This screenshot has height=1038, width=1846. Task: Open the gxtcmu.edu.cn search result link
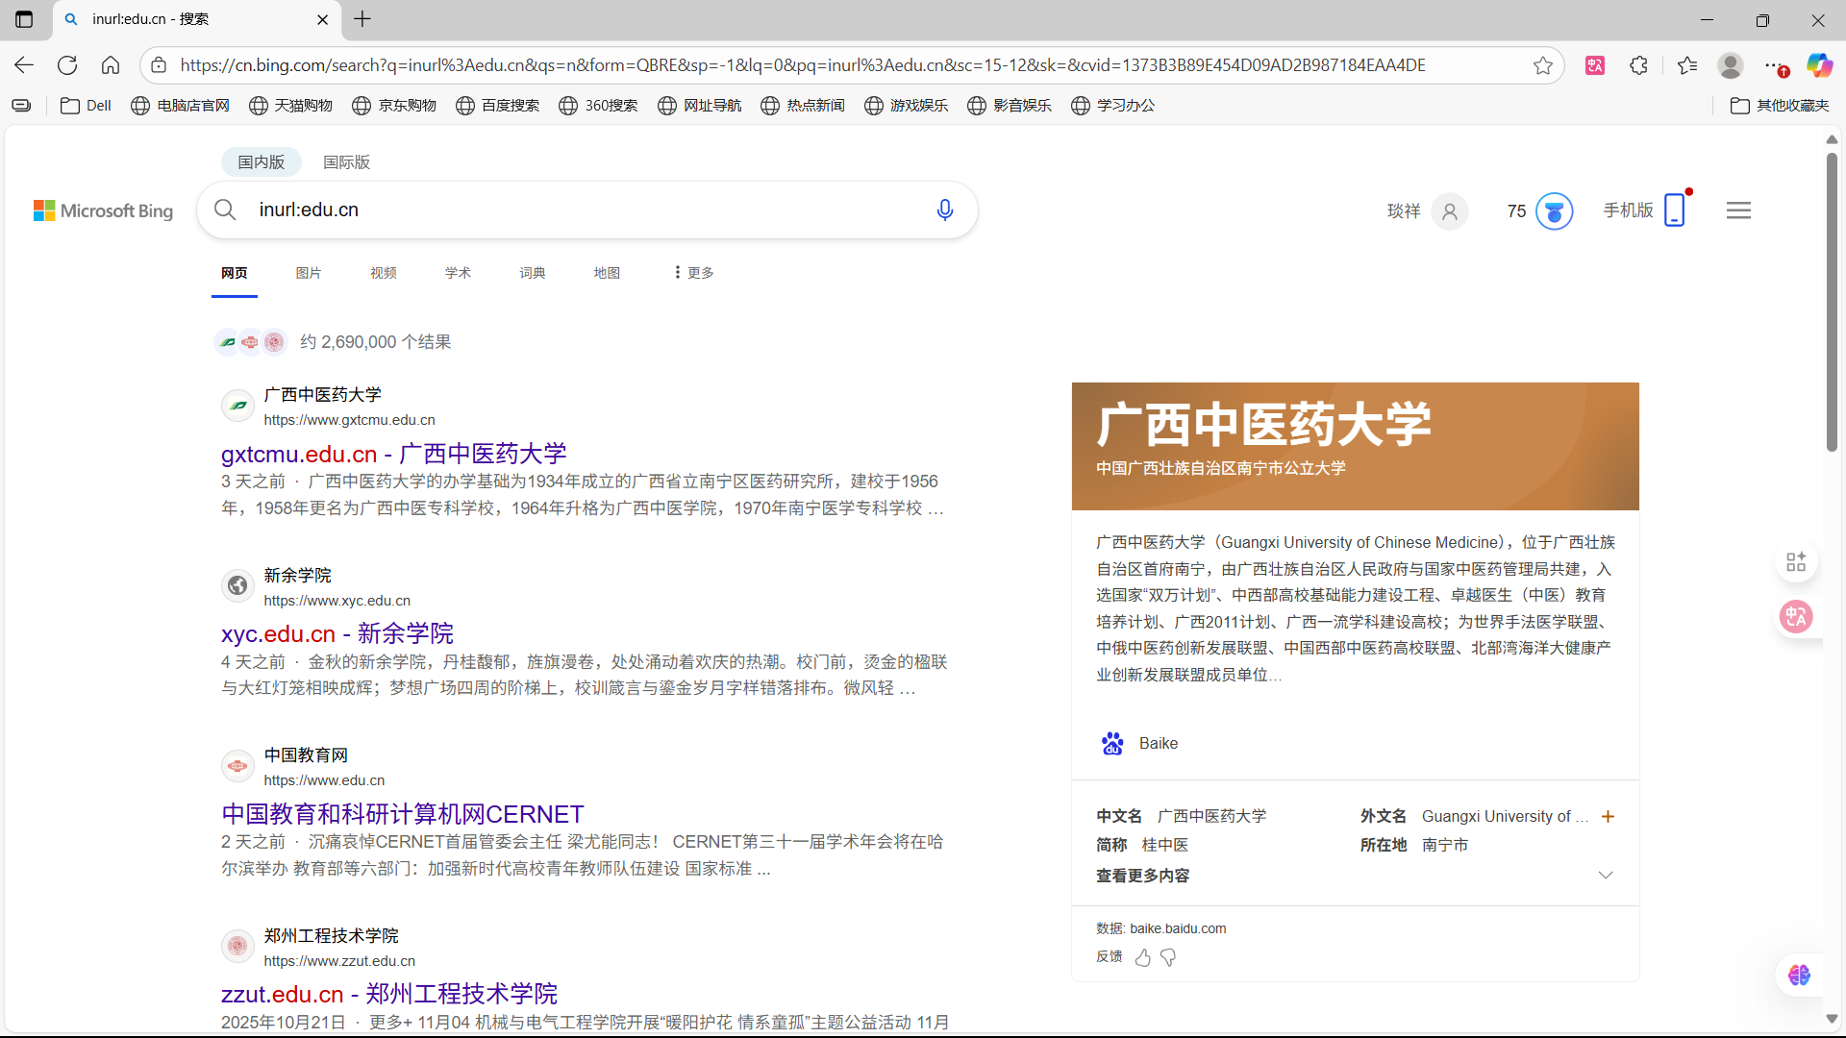pyautogui.click(x=393, y=454)
